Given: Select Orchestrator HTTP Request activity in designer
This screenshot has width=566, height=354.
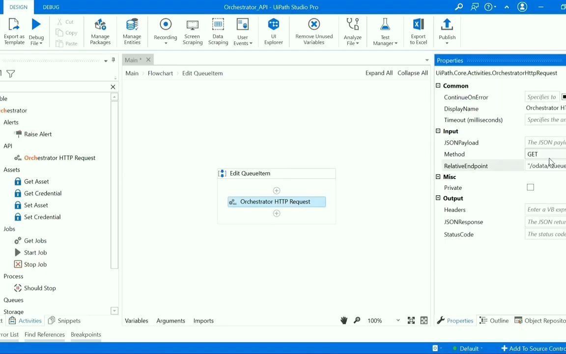Looking at the screenshot, I should coord(277,202).
